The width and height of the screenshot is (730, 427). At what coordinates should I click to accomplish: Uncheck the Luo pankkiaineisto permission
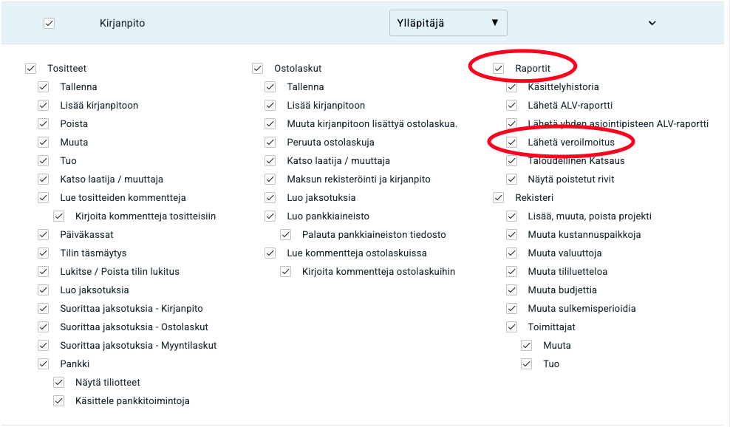pyautogui.click(x=270, y=216)
